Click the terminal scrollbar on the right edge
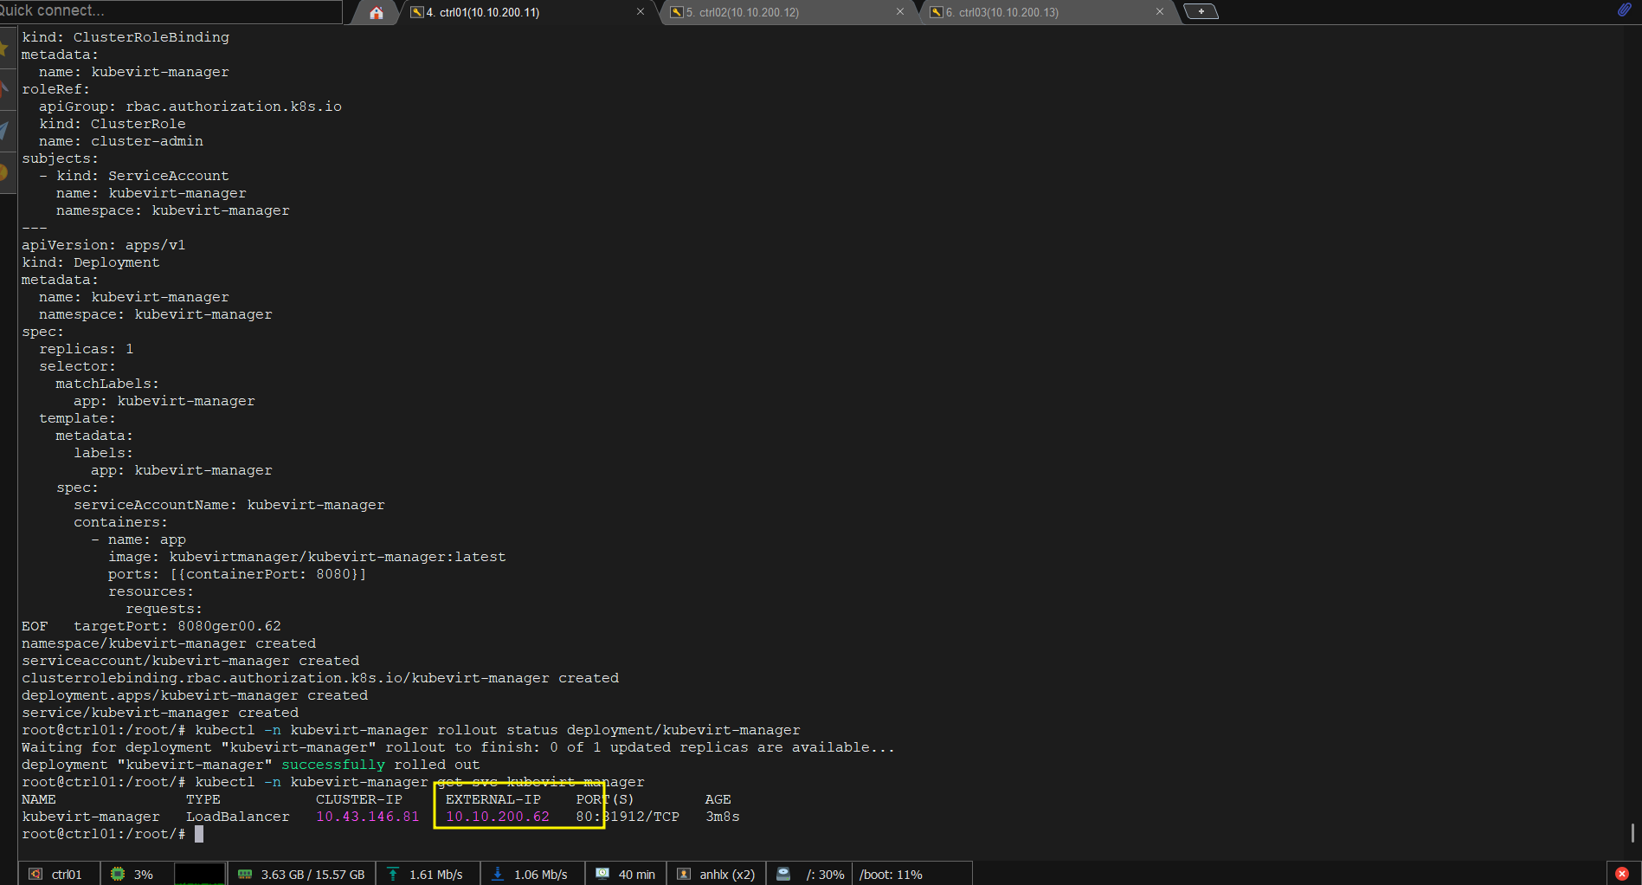This screenshot has height=885, width=1642. 1632,833
